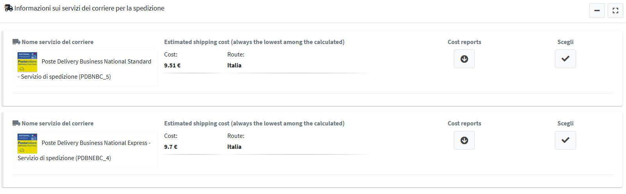Screen dimensions: 626x194
Task: Click truck icon beside first Nome servizio header
Action: tap(16, 42)
